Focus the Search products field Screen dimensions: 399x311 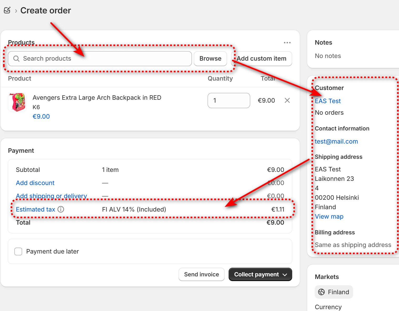coord(105,59)
